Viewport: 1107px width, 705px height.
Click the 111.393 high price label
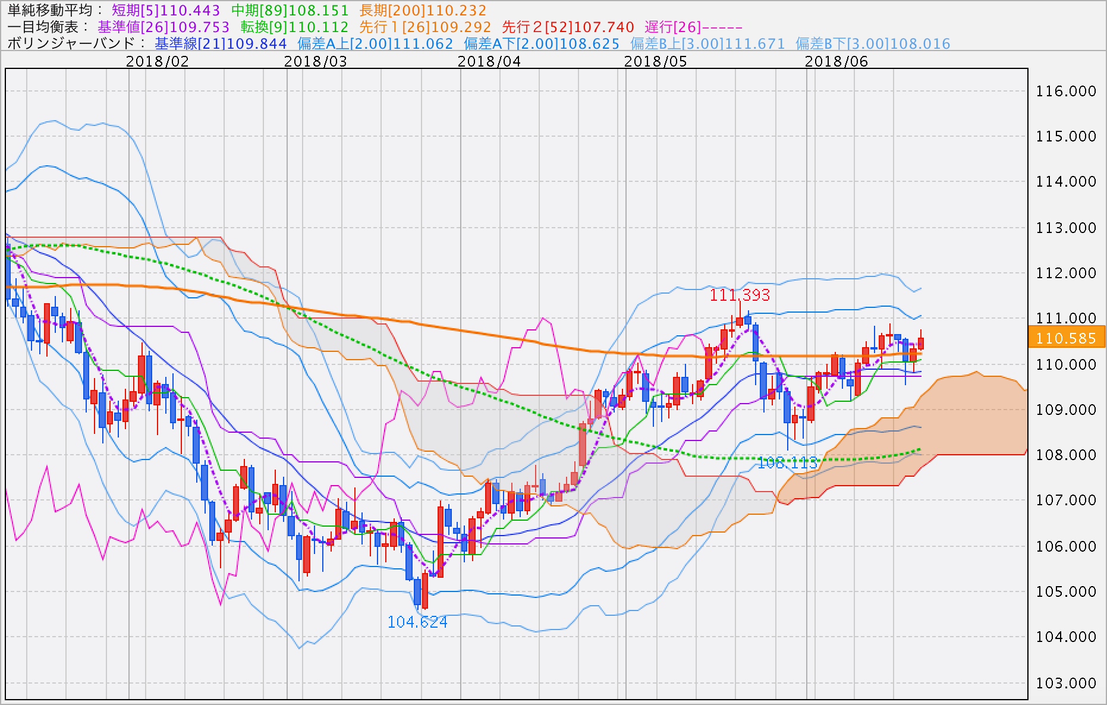(740, 295)
